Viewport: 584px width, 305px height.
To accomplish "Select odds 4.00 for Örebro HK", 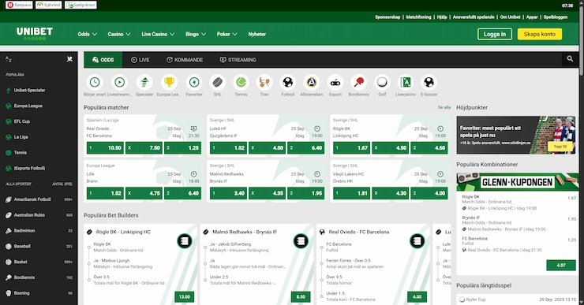I will coord(429,193).
